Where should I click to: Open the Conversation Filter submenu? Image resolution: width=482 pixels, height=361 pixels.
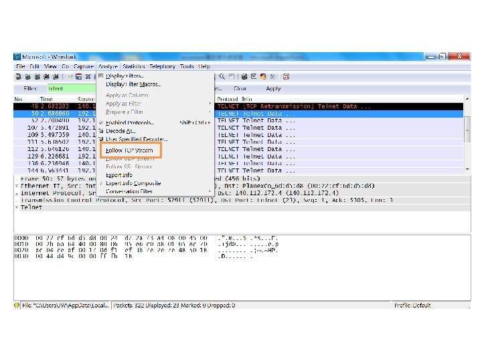pos(155,191)
